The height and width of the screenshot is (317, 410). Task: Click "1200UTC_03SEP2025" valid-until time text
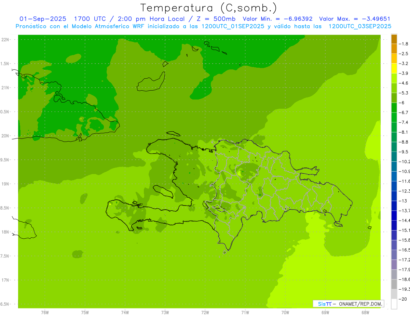[x=360, y=26]
